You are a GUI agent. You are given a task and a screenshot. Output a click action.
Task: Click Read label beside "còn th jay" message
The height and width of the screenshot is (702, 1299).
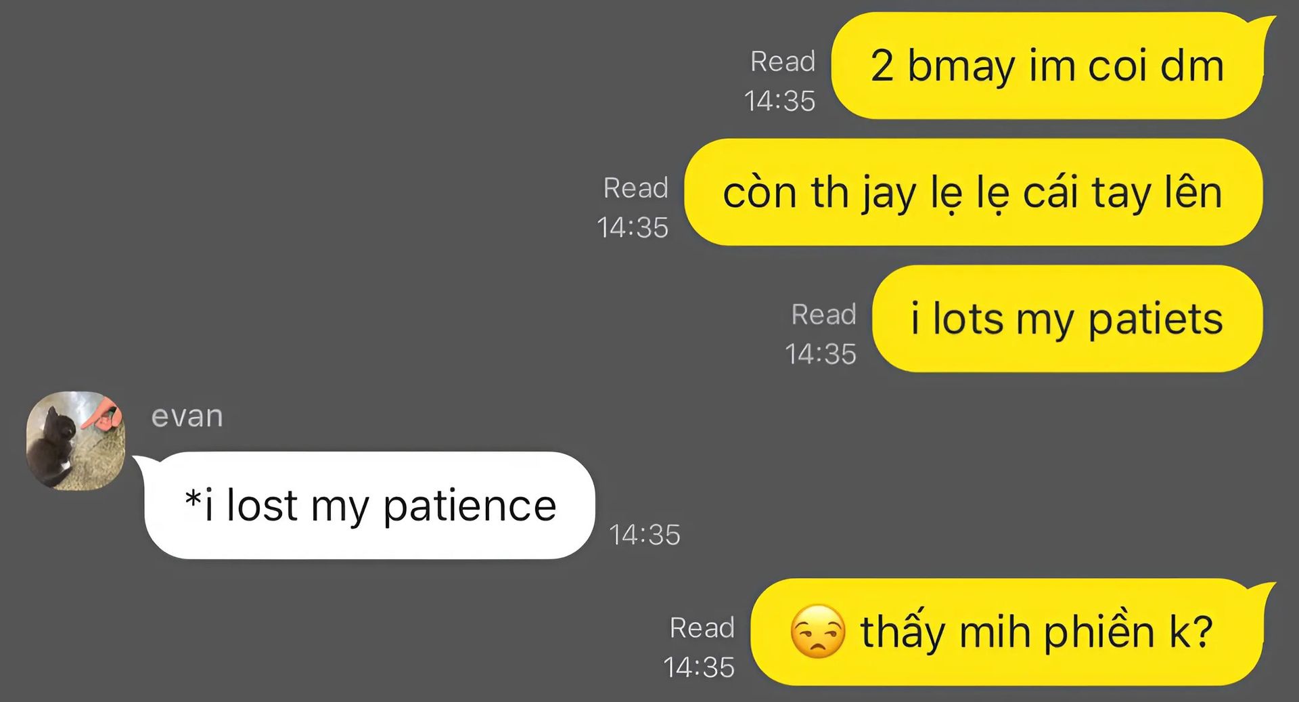point(635,188)
